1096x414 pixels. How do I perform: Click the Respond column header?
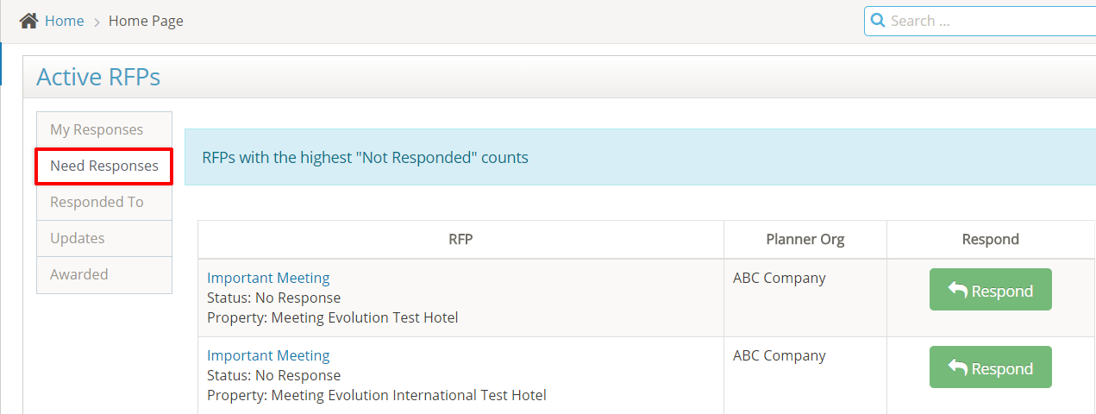pos(990,239)
